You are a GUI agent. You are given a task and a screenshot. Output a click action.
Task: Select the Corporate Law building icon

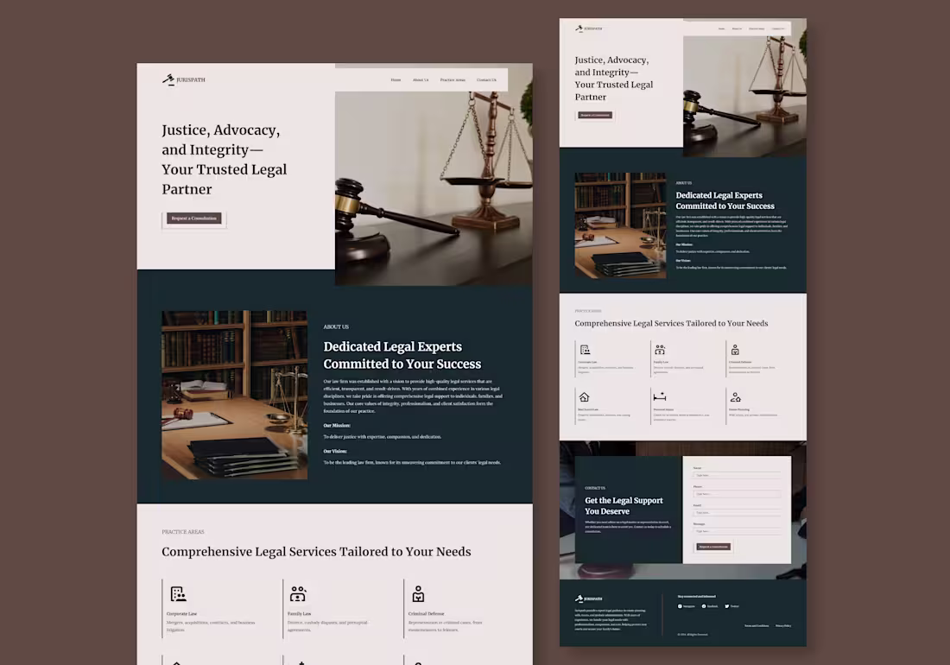pos(179,593)
